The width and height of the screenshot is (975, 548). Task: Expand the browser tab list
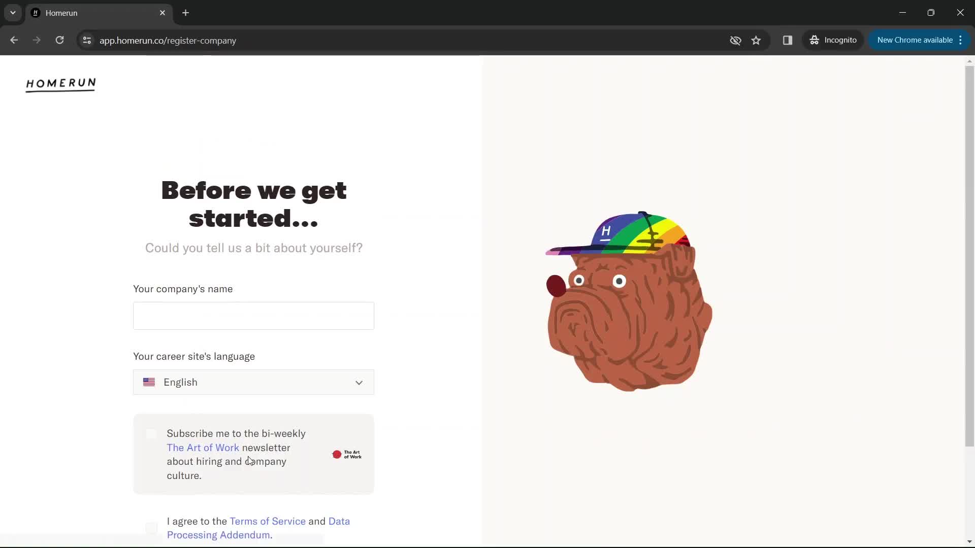12,13
